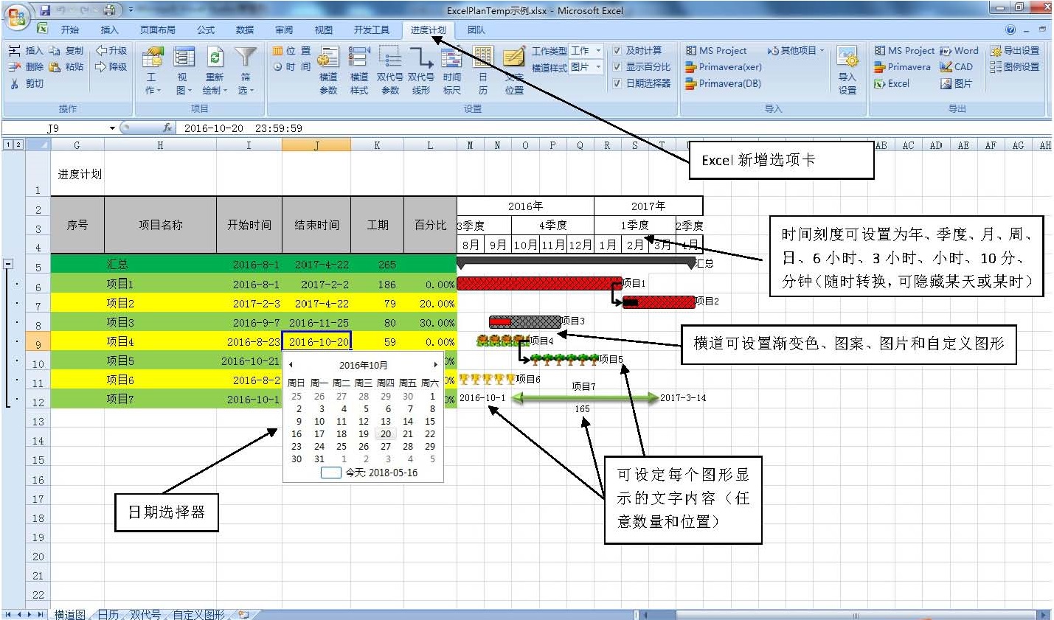
Task: Switch to the 开发工具 ribbon tab
Action: [x=371, y=30]
